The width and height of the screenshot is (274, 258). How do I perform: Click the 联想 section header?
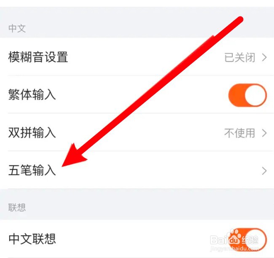pyautogui.click(x=17, y=207)
